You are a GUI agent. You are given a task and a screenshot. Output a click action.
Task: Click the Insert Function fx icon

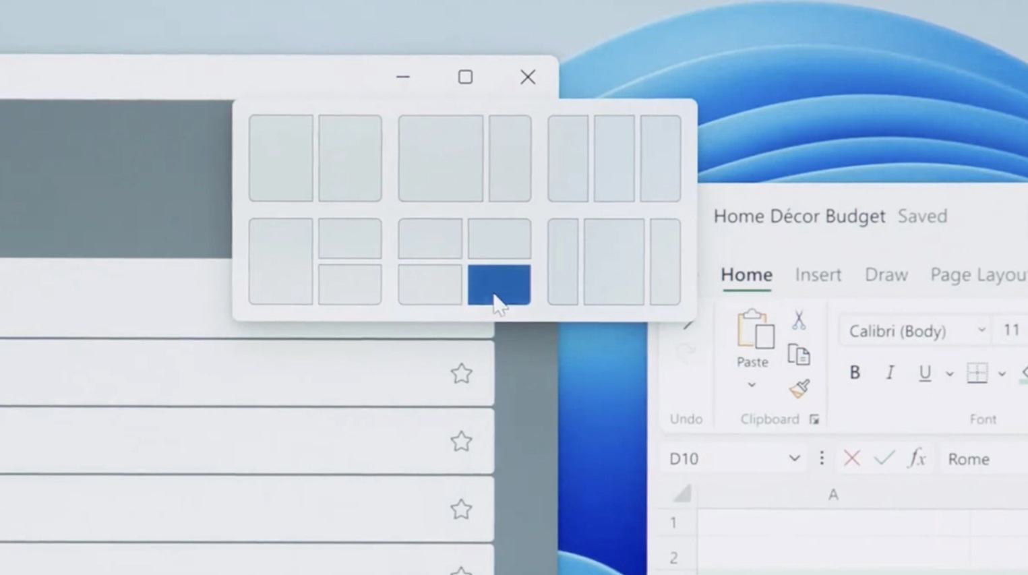coord(917,458)
